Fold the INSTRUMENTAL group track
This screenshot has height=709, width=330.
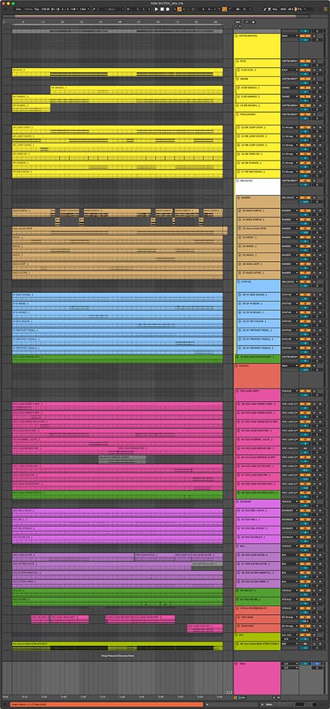point(237,35)
